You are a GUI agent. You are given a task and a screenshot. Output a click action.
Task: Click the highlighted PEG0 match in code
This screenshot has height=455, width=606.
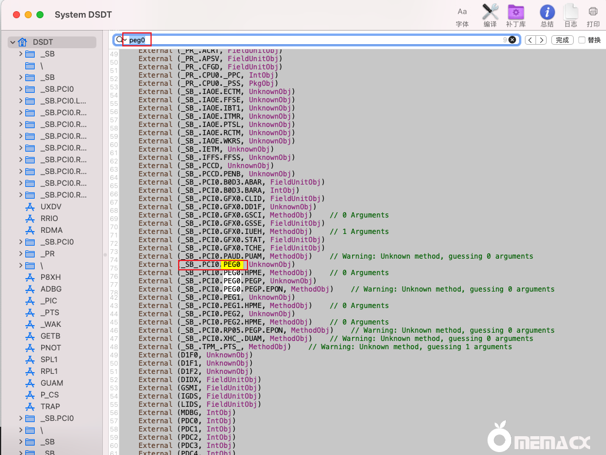click(x=232, y=265)
